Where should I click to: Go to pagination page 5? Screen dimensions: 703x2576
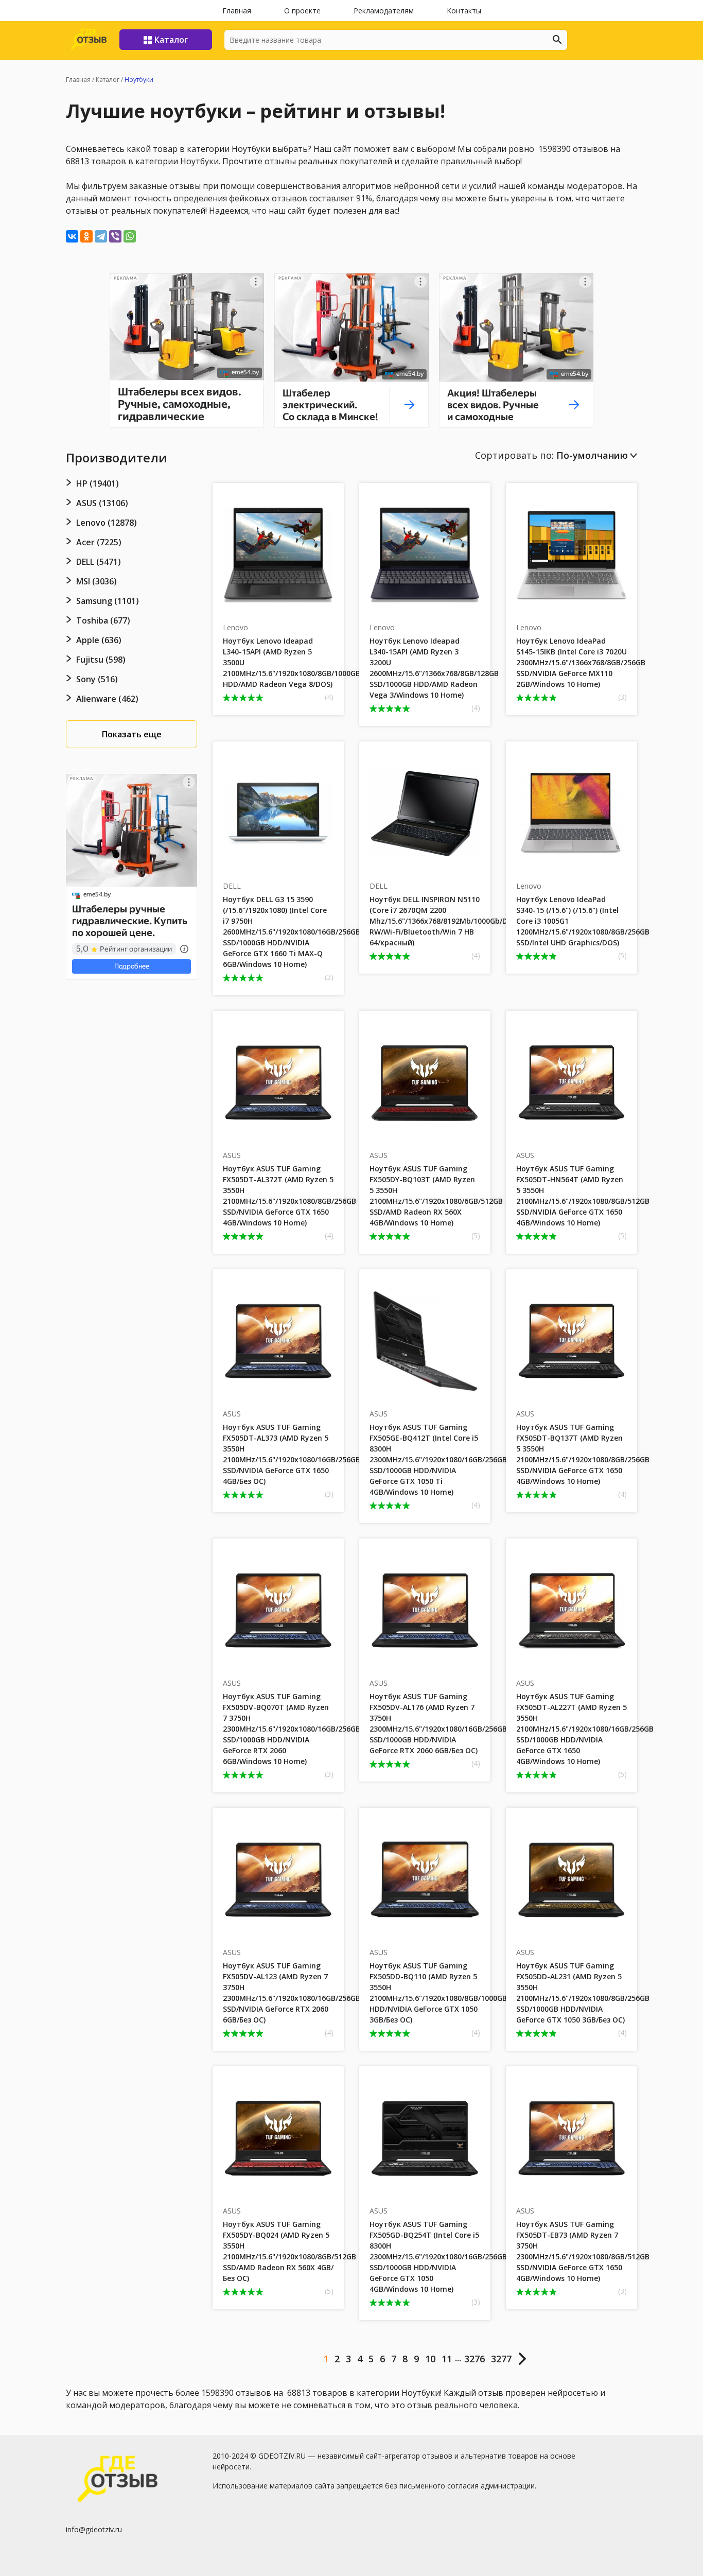click(x=371, y=2359)
